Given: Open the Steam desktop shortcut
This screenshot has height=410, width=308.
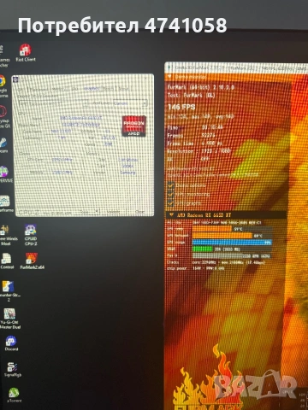Looking at the screenshot, I should click(x=3, y=145).
